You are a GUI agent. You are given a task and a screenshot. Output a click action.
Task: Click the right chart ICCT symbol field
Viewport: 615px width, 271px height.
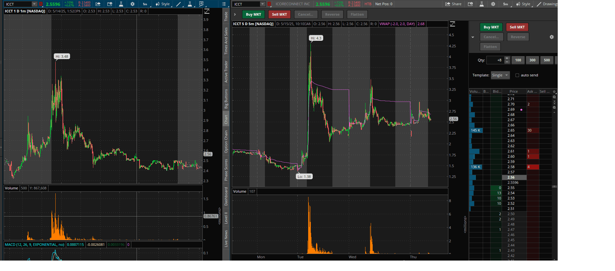pyautogui.click(x=247, y=4)
